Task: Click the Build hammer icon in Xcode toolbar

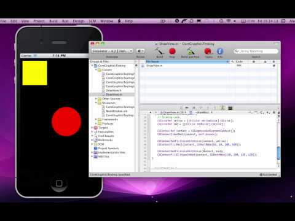Action: coord(159,51)
